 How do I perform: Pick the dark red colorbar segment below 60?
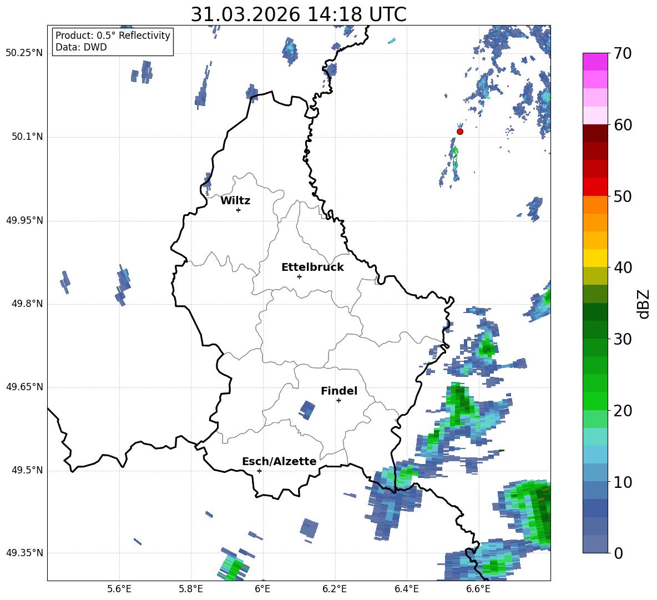point(595,133)
